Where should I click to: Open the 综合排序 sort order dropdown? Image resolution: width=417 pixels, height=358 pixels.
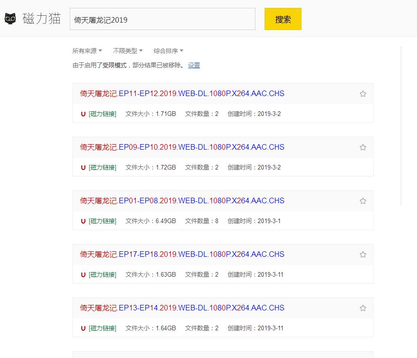click(168, 51)
